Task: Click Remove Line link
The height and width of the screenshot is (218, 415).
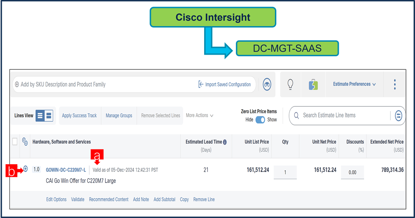Action: coord(204,200)
